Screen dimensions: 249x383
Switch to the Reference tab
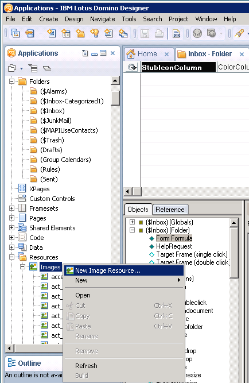pos(170,210)
